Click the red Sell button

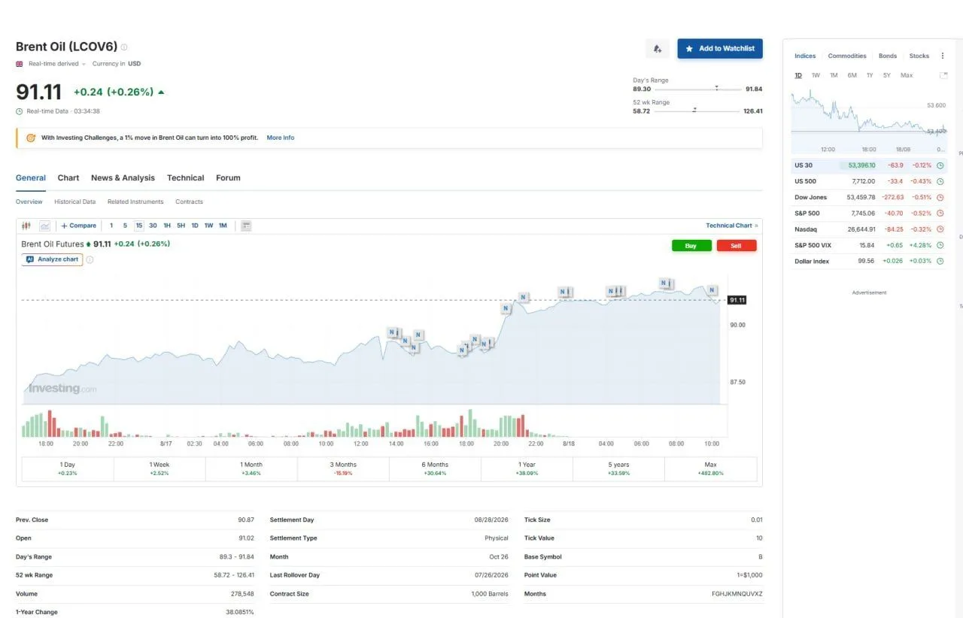(737, 246)
